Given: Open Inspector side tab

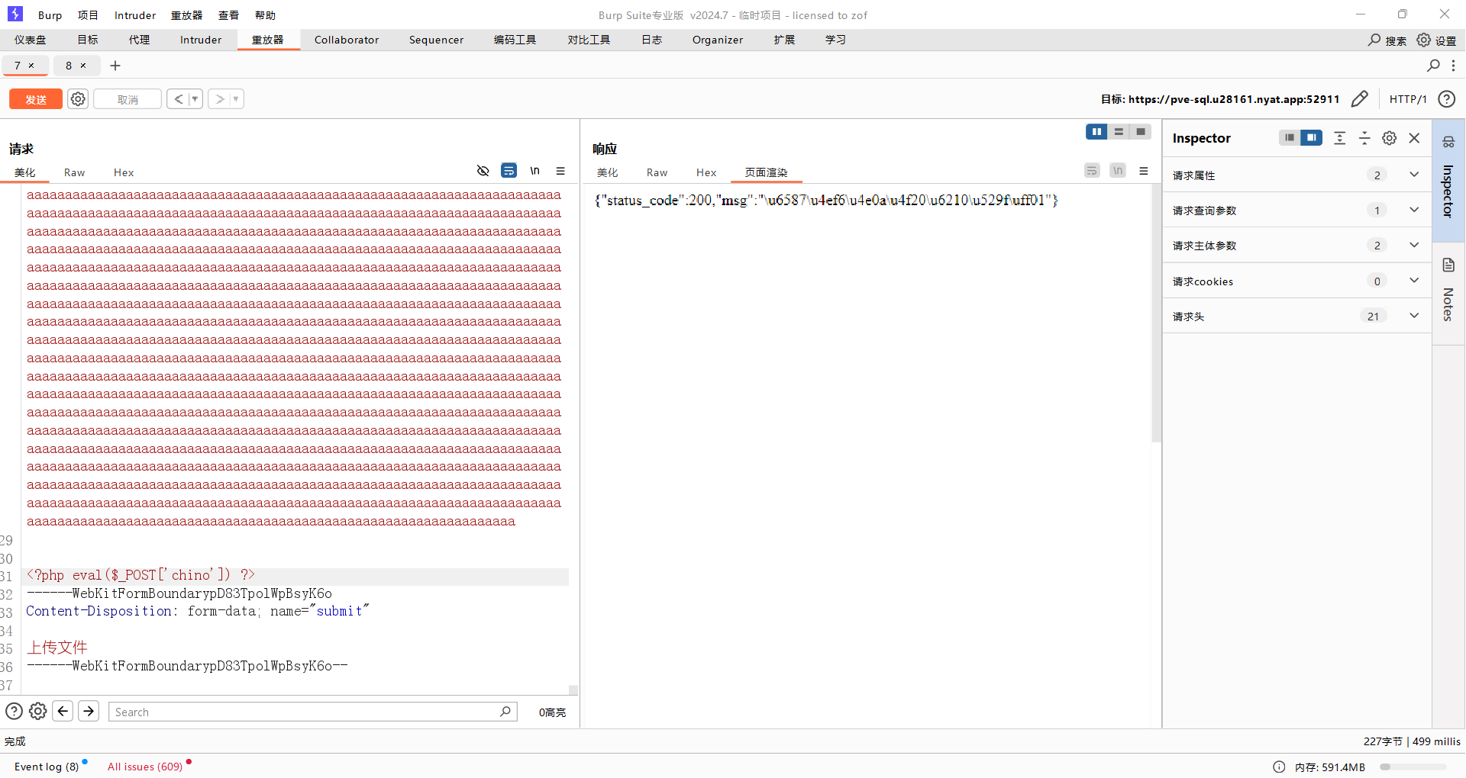Looking at the screenshot, I should 1448,180.
